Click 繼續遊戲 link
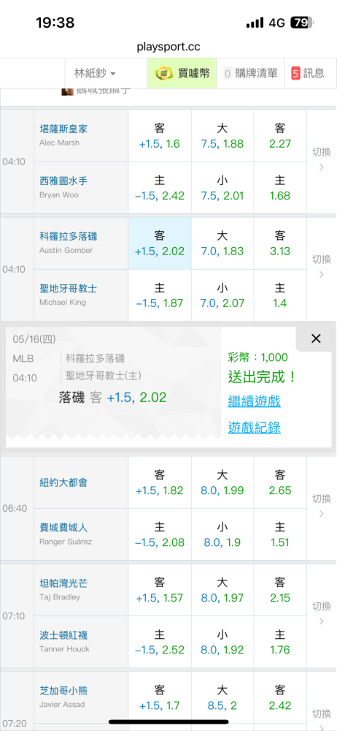Viewport: 337px width, 731px height. [254, 401]
